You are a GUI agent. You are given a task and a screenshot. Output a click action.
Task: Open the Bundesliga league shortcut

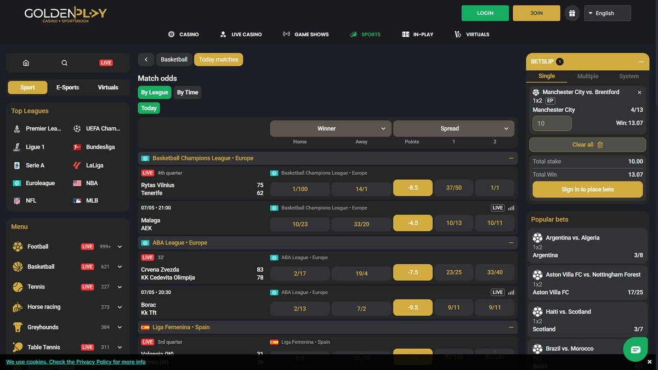[x=94, y=147]
